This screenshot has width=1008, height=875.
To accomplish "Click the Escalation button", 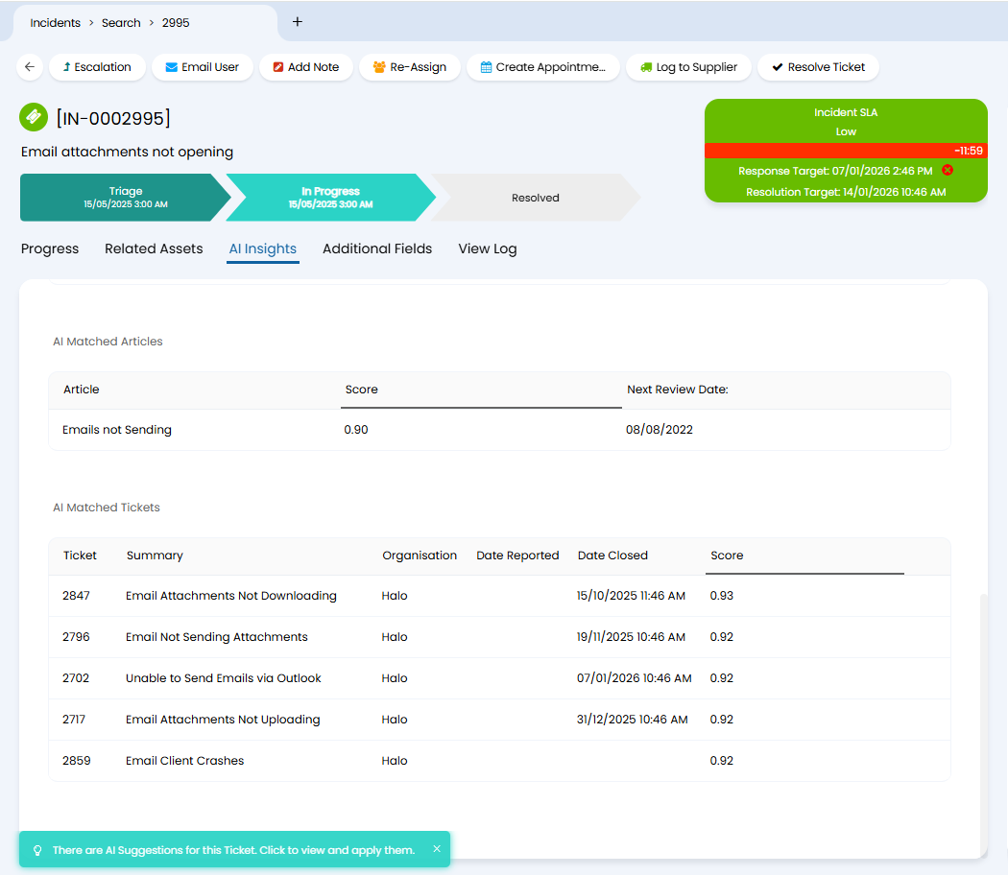I will pyautogui.click(x=97, y=67).
